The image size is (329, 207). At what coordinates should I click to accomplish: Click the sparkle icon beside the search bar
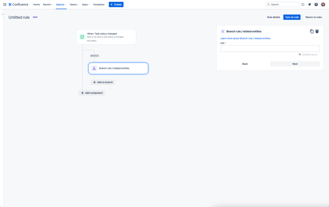coord(303,4)
